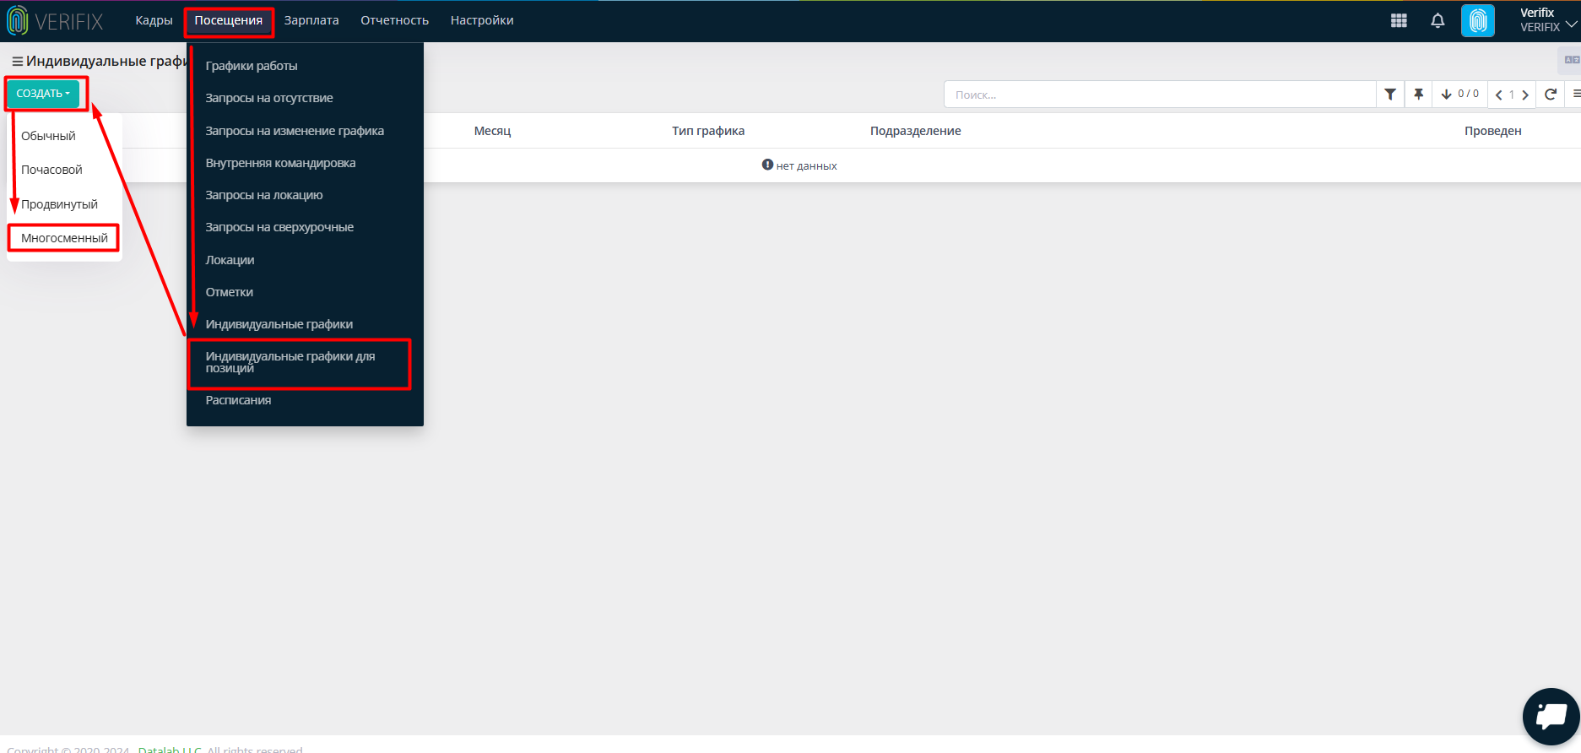Sort by Подразделение column header
Screen dimensions: 1581x753
point(916,131)
